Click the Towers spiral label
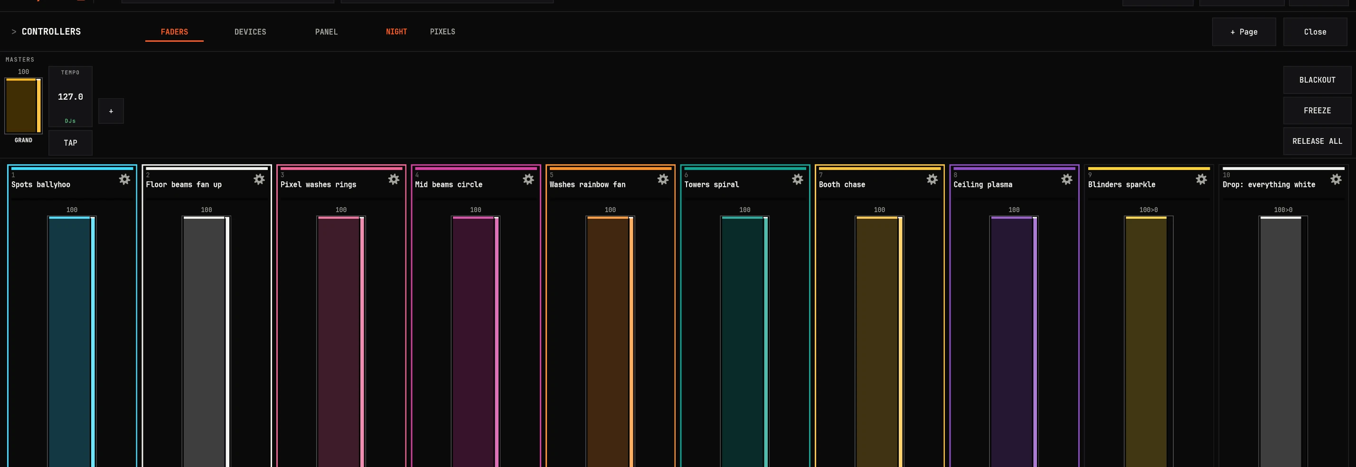The width and height of the screenshot is (1356, 467). (x=712, y=185)
